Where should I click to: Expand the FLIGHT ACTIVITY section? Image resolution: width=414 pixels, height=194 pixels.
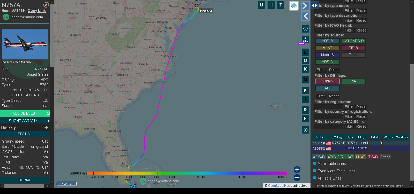coord(25,121)
